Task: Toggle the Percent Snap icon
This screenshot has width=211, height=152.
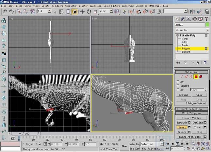Action: point(145,12)
